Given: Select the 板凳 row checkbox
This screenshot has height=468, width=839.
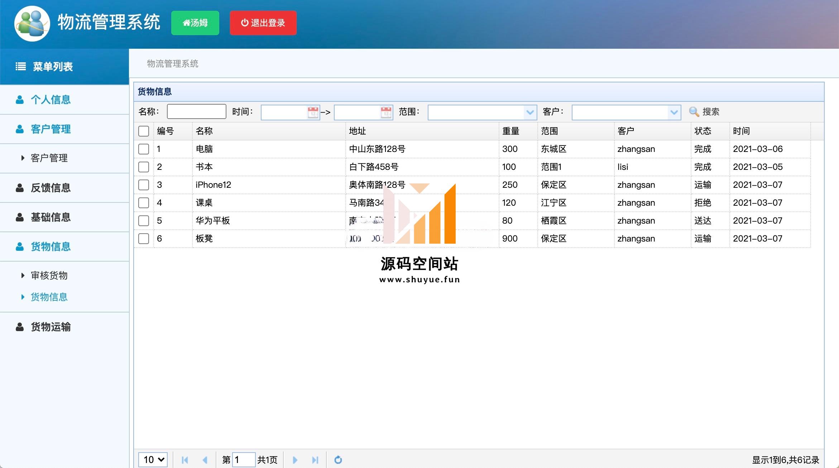Looking at the screenshot, I should 144,239.
